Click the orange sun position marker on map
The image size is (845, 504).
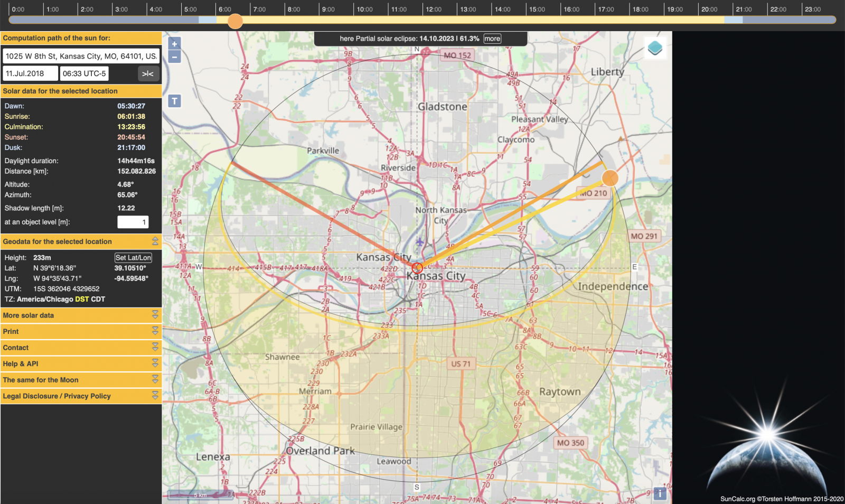click(x=610, y=178)
